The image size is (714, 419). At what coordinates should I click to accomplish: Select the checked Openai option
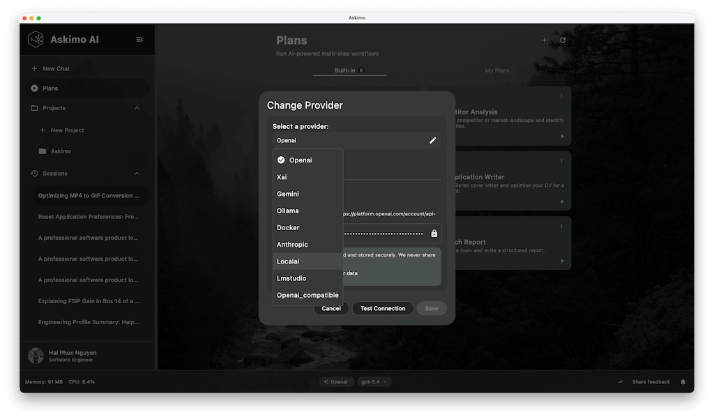[307, 160]
